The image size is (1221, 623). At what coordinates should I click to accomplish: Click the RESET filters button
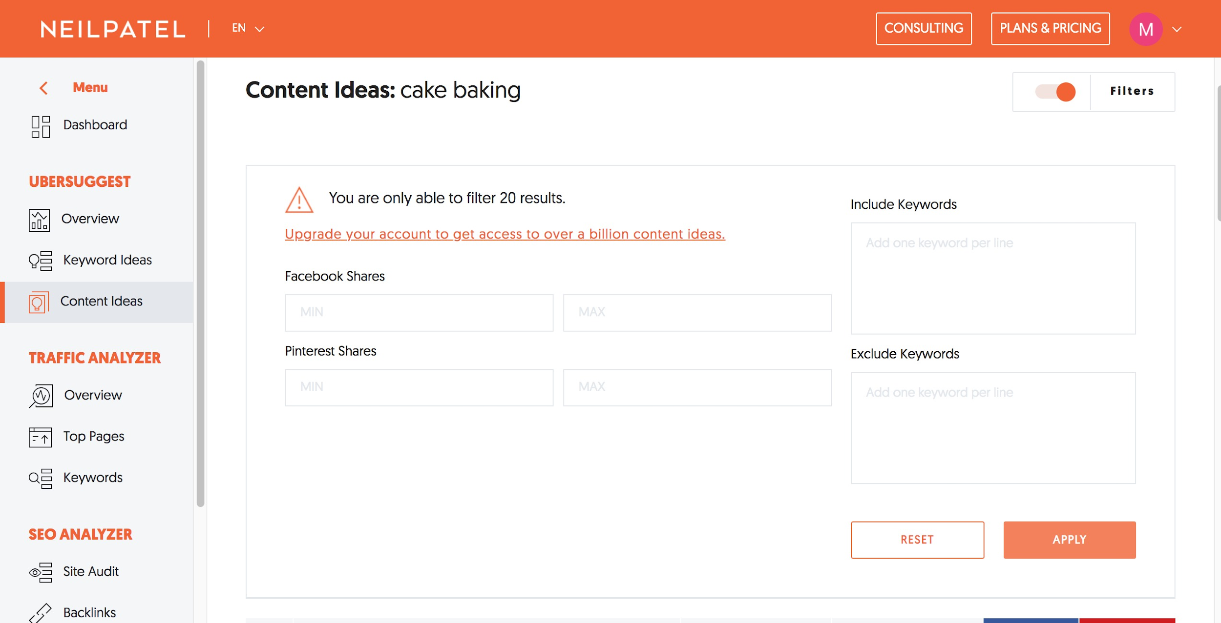[x=917, y=540]
